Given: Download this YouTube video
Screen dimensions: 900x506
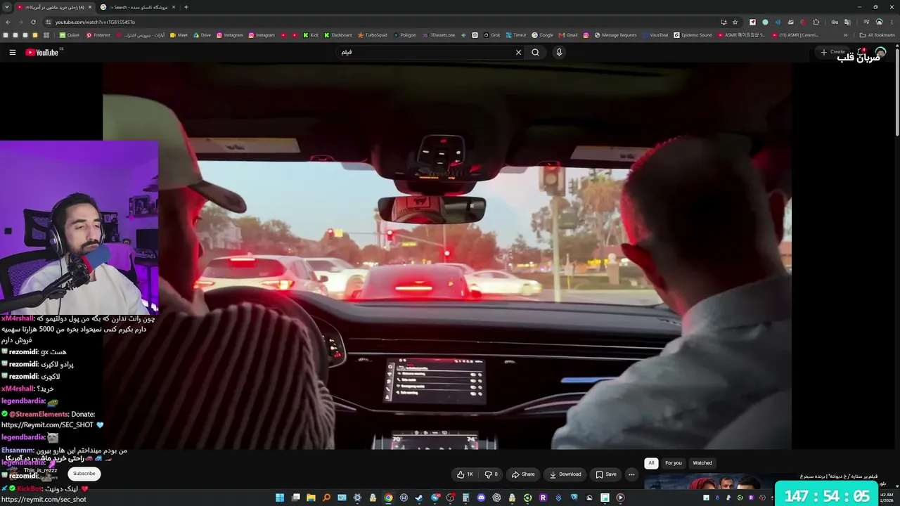Looking at the screenshot, I should [x=565, y=474].
